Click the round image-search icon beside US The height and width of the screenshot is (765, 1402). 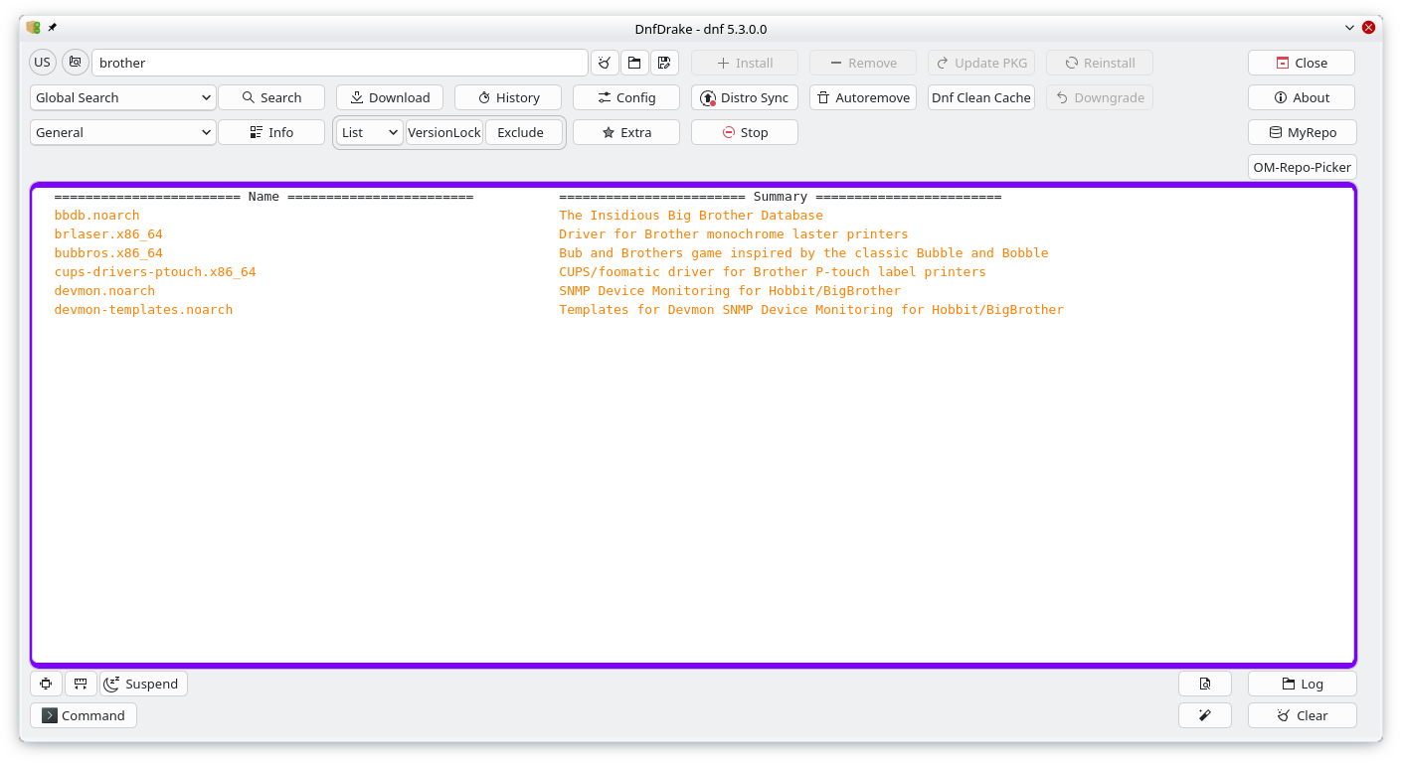pos(76,63)
